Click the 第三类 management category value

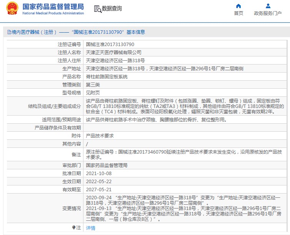point(93,85)
